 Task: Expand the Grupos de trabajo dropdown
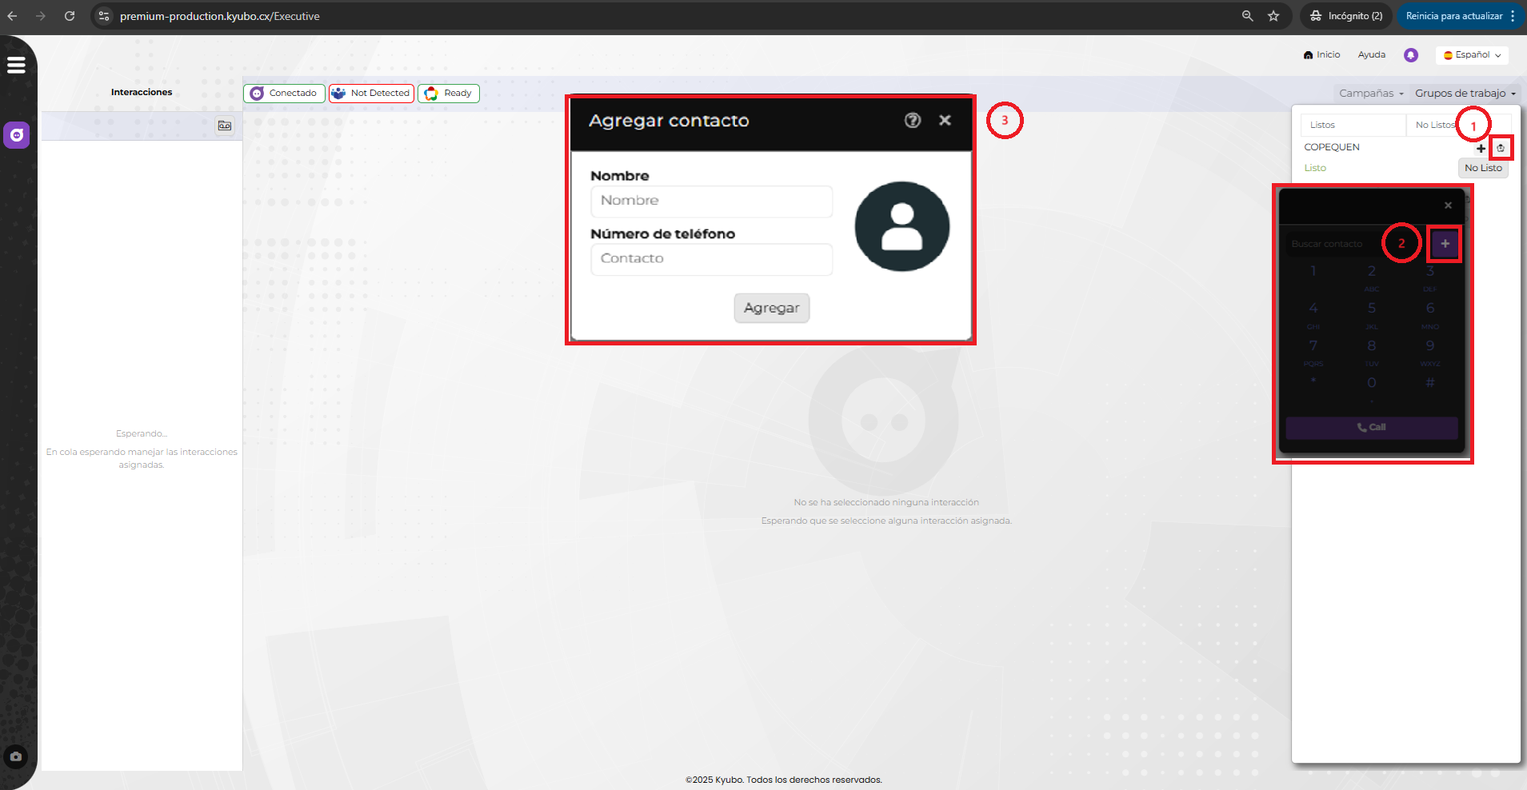[x=1465, y=94]
